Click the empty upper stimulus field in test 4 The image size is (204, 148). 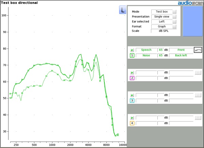coord(146,118)
